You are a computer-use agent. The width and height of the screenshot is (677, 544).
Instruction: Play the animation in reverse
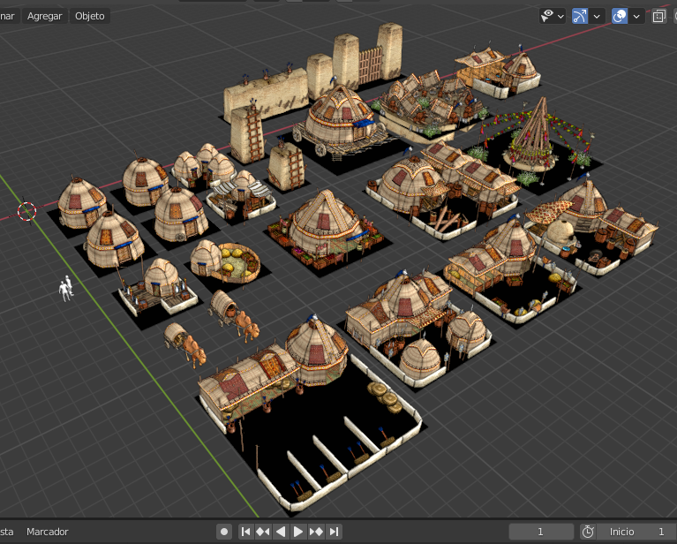tap(281, 532)
